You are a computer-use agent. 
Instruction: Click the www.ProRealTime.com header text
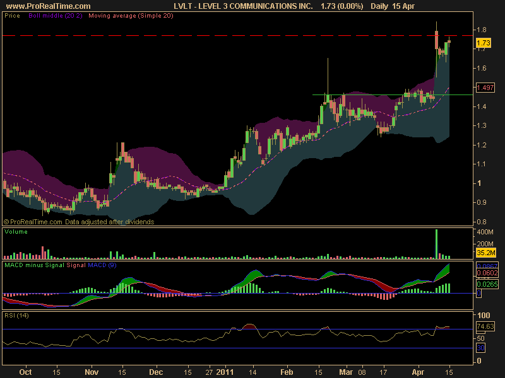click(x=49, y=6)
